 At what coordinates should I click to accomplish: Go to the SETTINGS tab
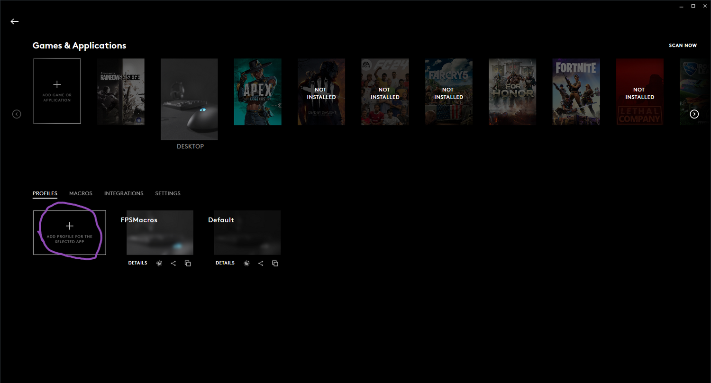tap(168, 193)
